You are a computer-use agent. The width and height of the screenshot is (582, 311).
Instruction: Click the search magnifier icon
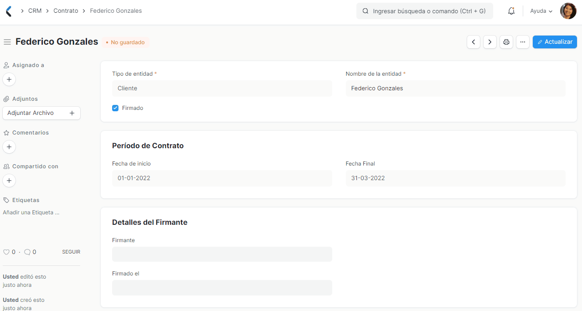click(x=365, y=11)
